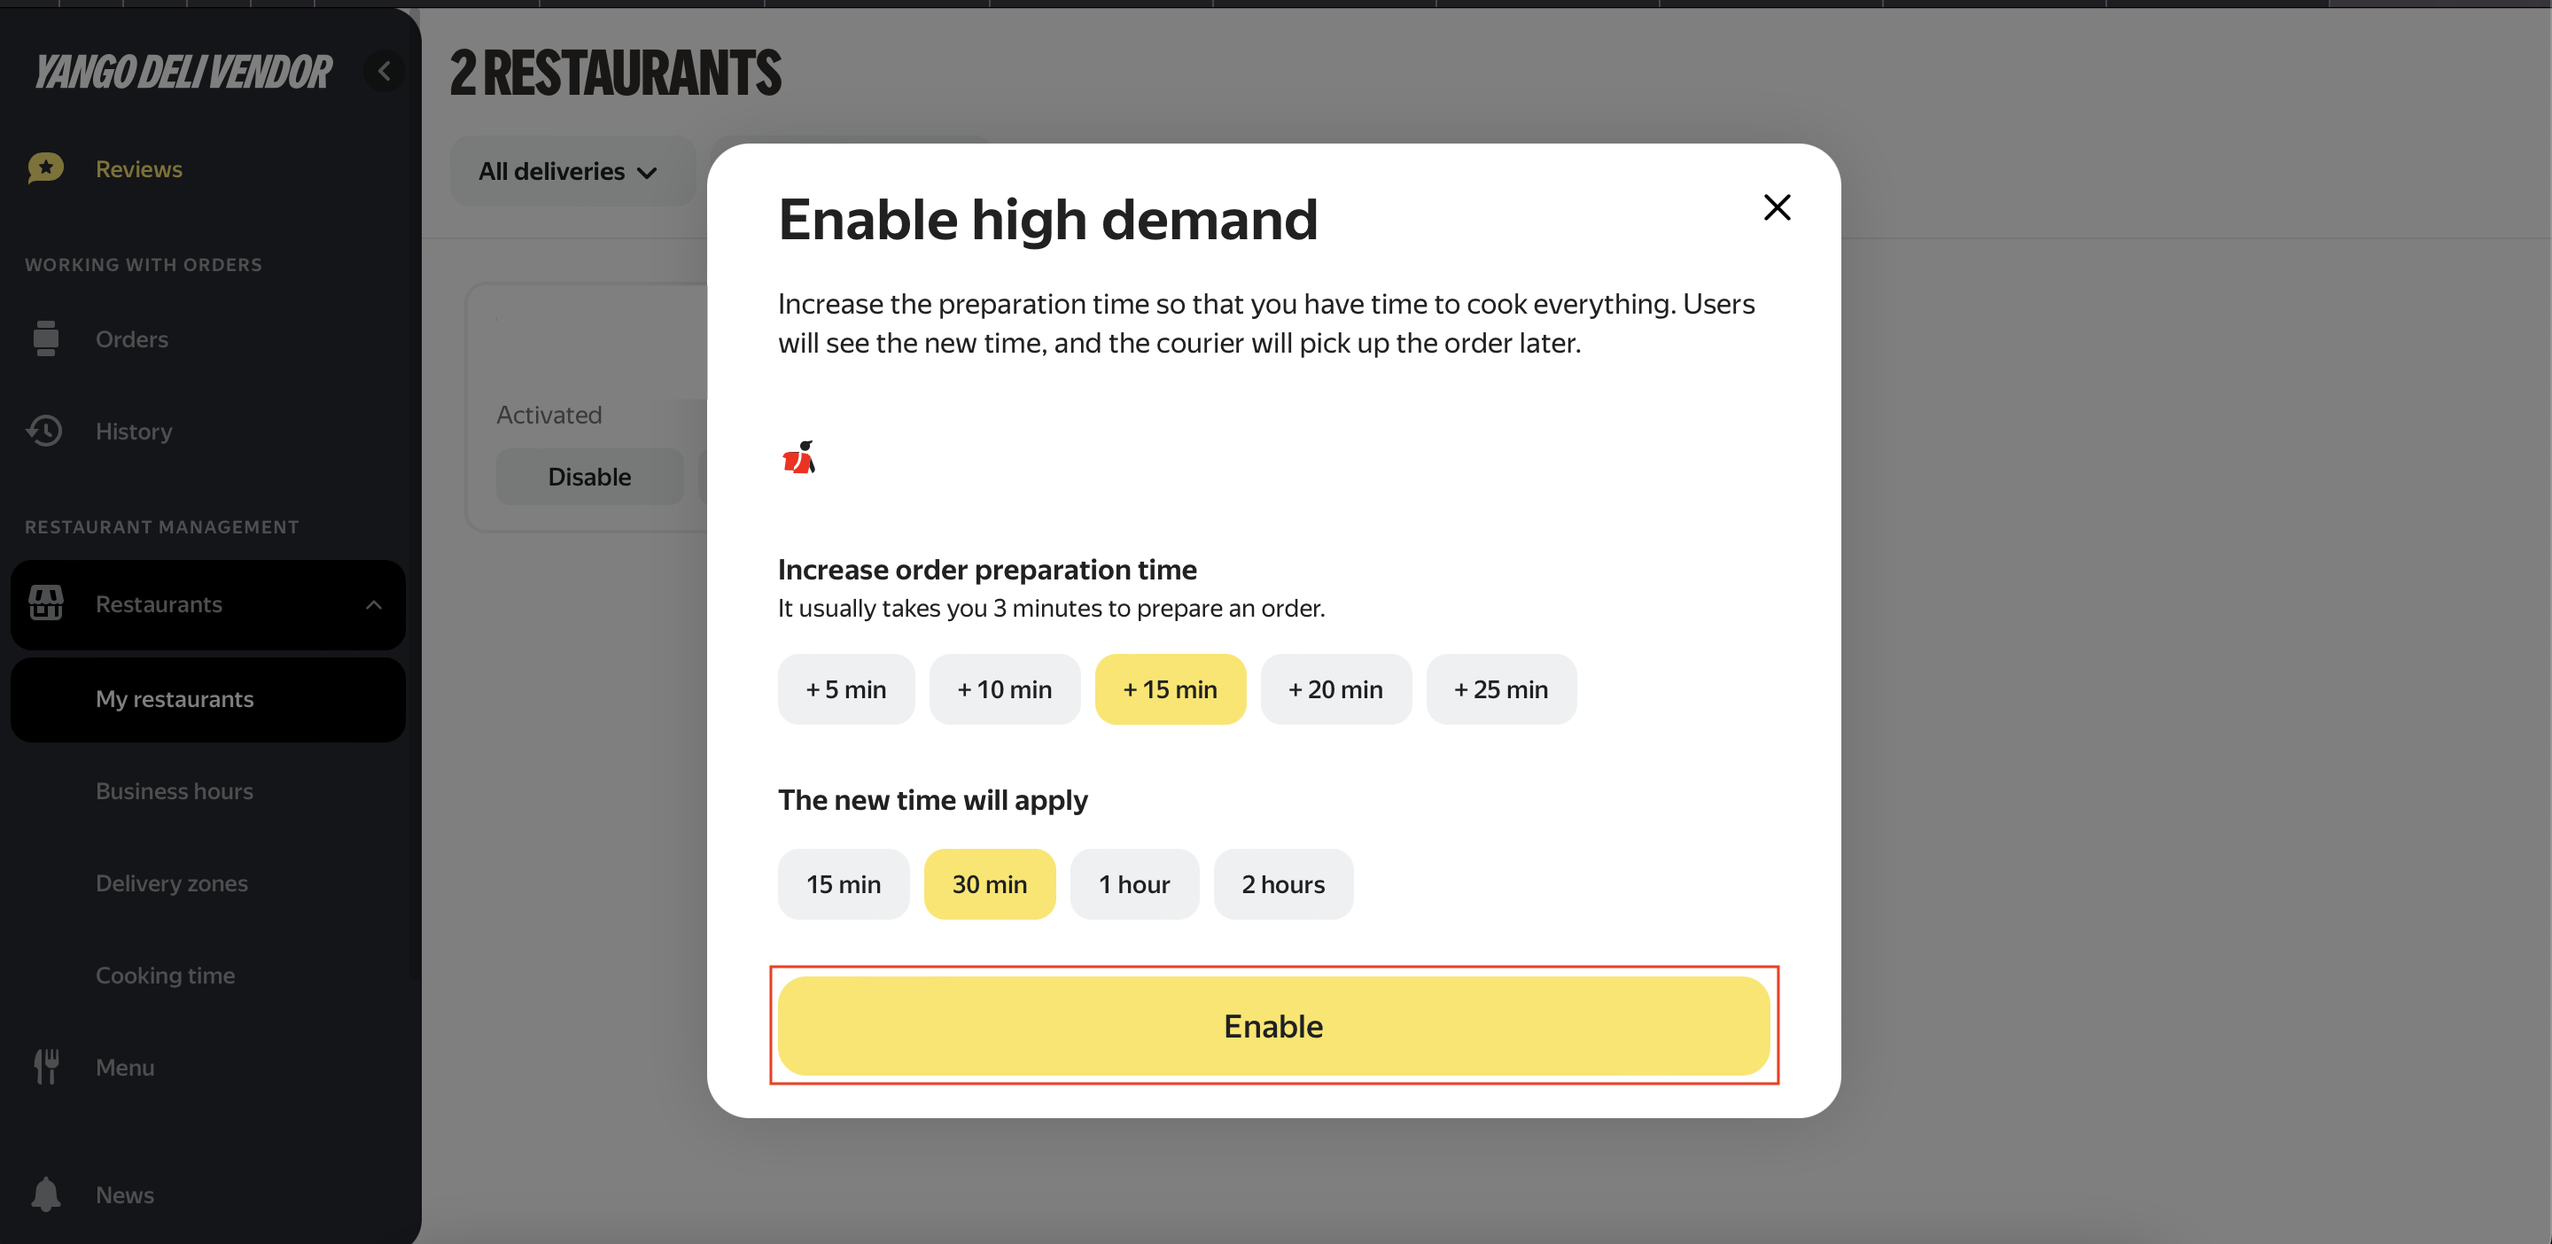Screen dimensions: 2552x1244
Task: Click the Activated status text
Action: tap(549, 415)
